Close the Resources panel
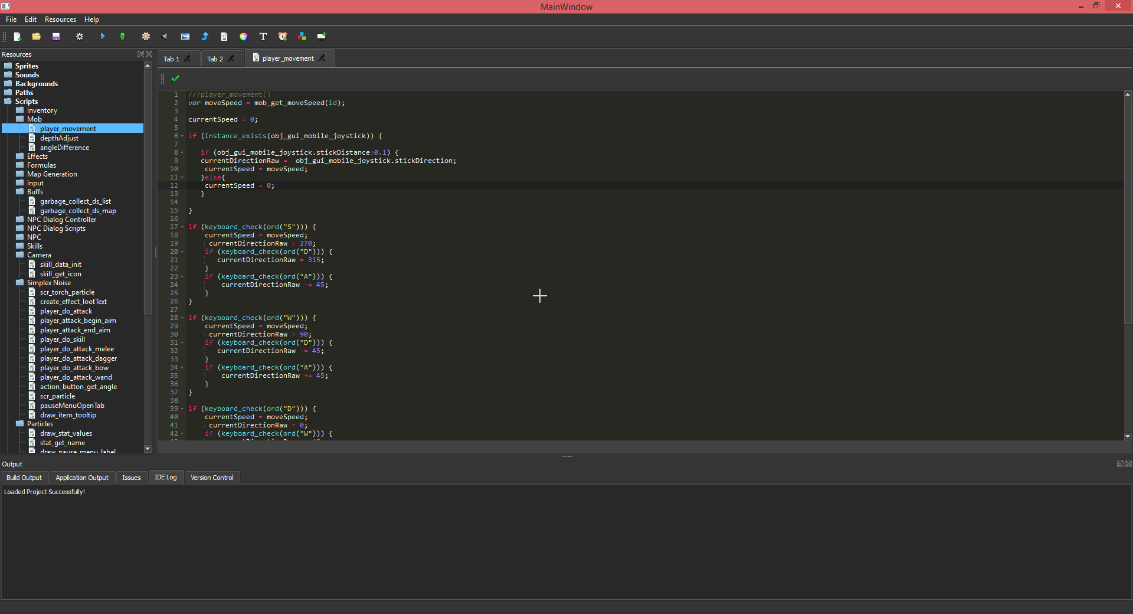The image size is (1133, 614). pos(149,54)
